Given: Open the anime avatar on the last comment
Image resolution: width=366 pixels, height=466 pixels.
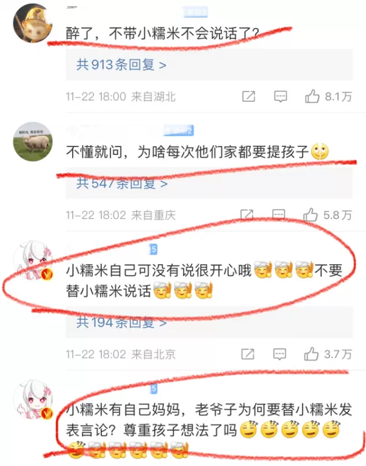Looking at the screenshot, I should [x=34, y=399].
